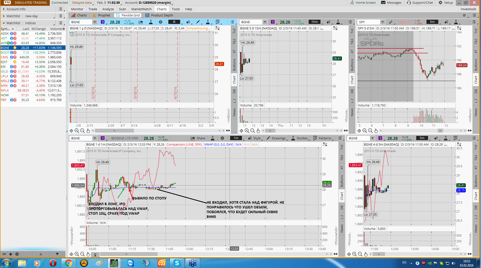Click the Patterns button in the BGNE 1m chart
Image resolution: width=481 pixels, height=268 pixels.
click(x=322, y=138)
